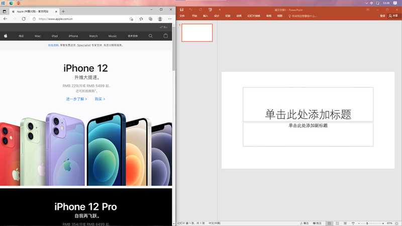402x226 pixels.
Task: Open the Apple shopping bag
Action: click(166, 36)
